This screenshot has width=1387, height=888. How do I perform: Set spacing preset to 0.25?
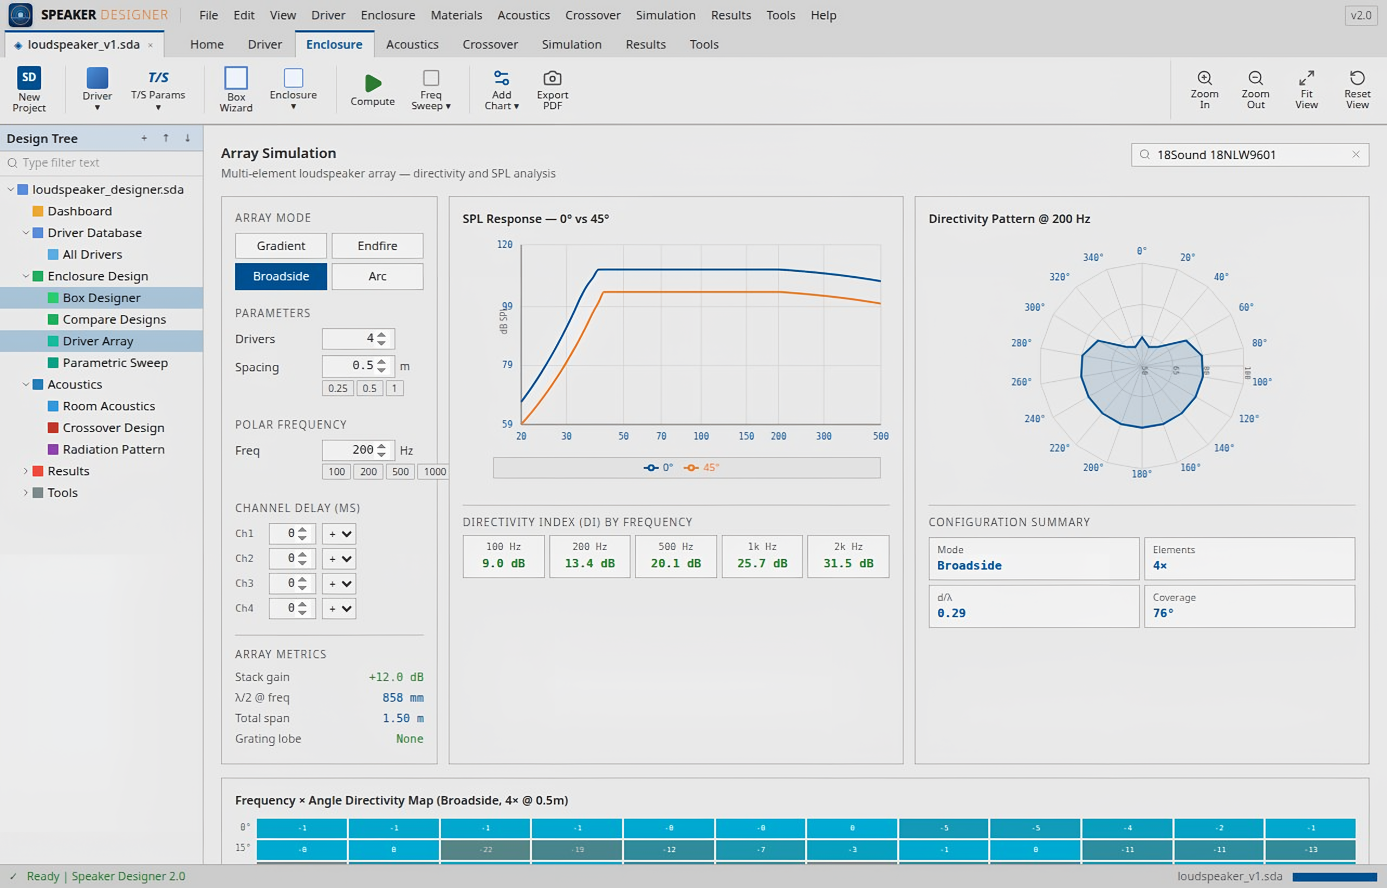tap(338, 389)
